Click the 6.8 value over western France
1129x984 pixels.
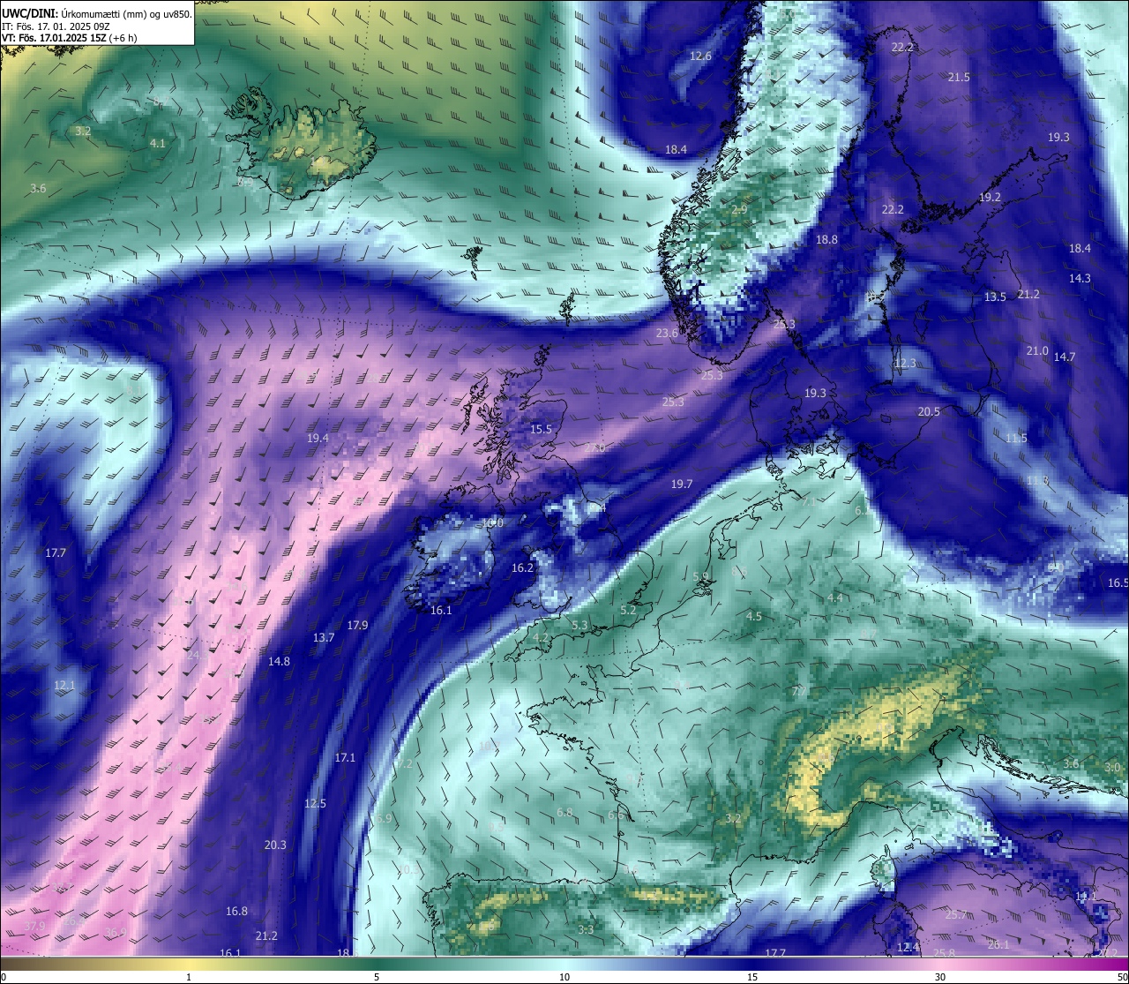564,812
